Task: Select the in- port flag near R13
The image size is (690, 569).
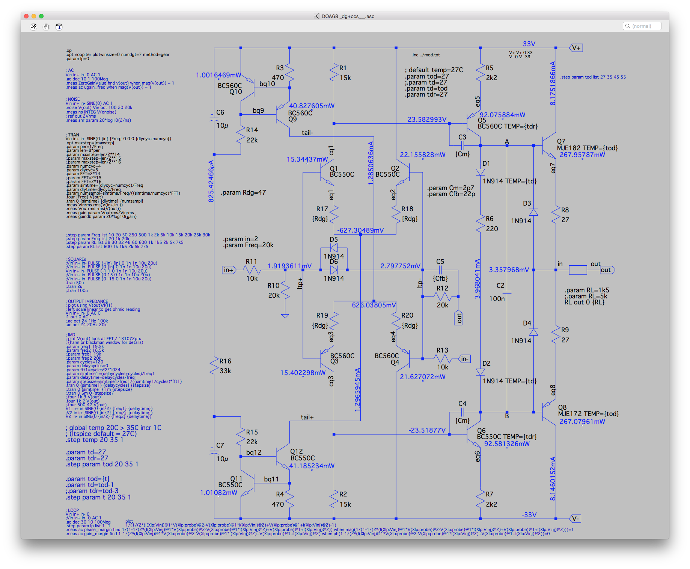Action: coord(464,359)
